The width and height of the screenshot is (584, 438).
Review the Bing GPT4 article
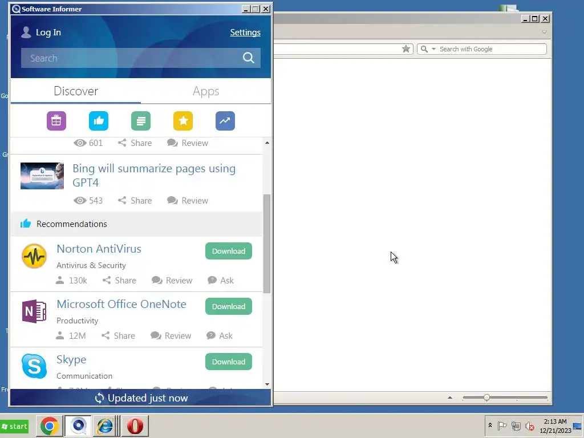pyautogui.click(x=187, y=200)
